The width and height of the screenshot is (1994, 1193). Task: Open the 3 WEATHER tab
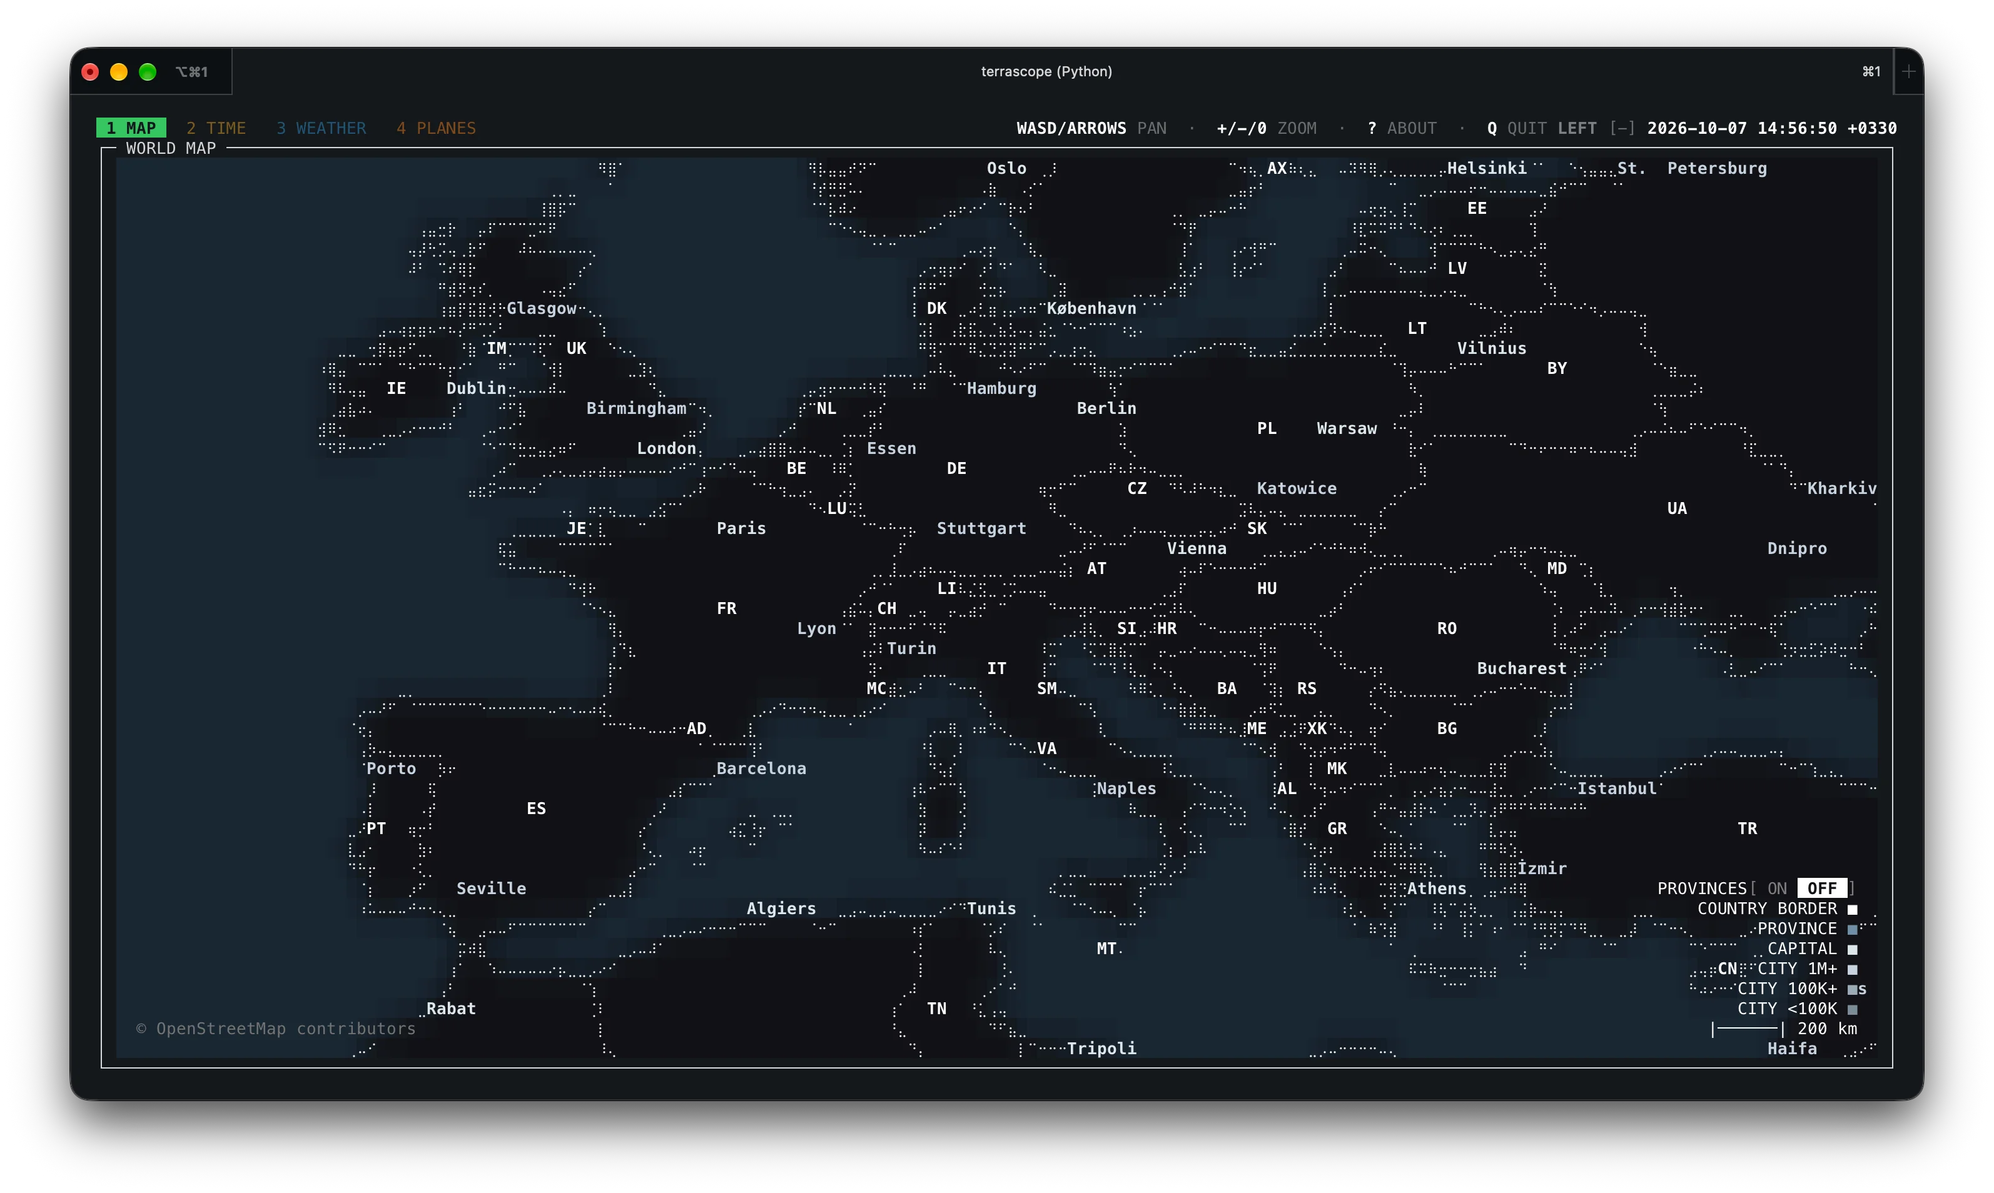coord(321,128)
